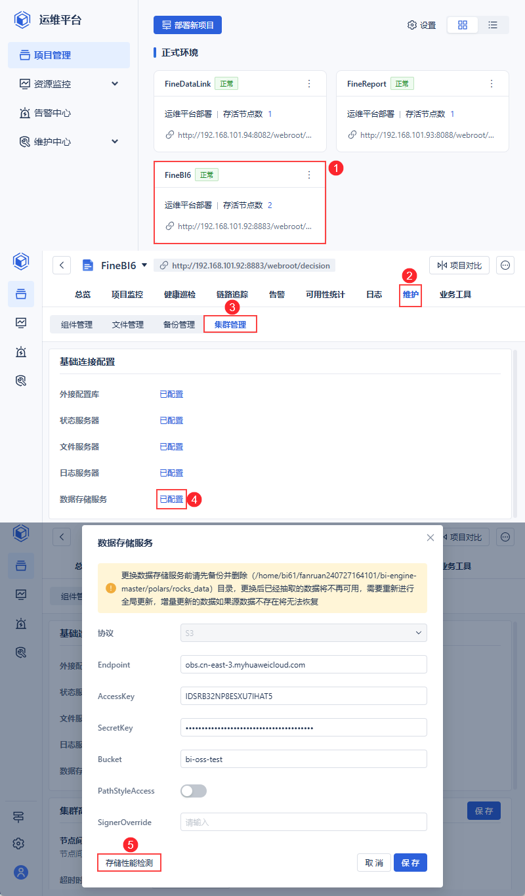Click the Endpoint input field
The image size is (525, 896).
coord(304,664)
